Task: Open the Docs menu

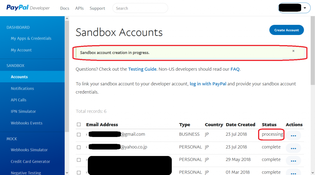Action: click(65, 8)
